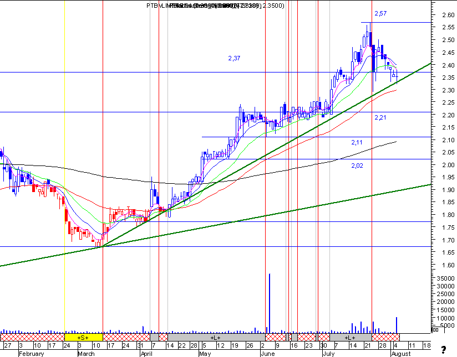
Task: Click the 2,02 level label
Action: 357,165
